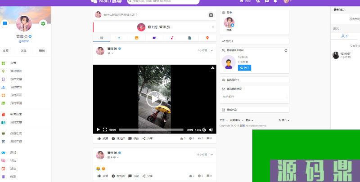This screenshot has height=182, width=360.
Task: Focus the search field in the purple header
Action: pos(163,1)
